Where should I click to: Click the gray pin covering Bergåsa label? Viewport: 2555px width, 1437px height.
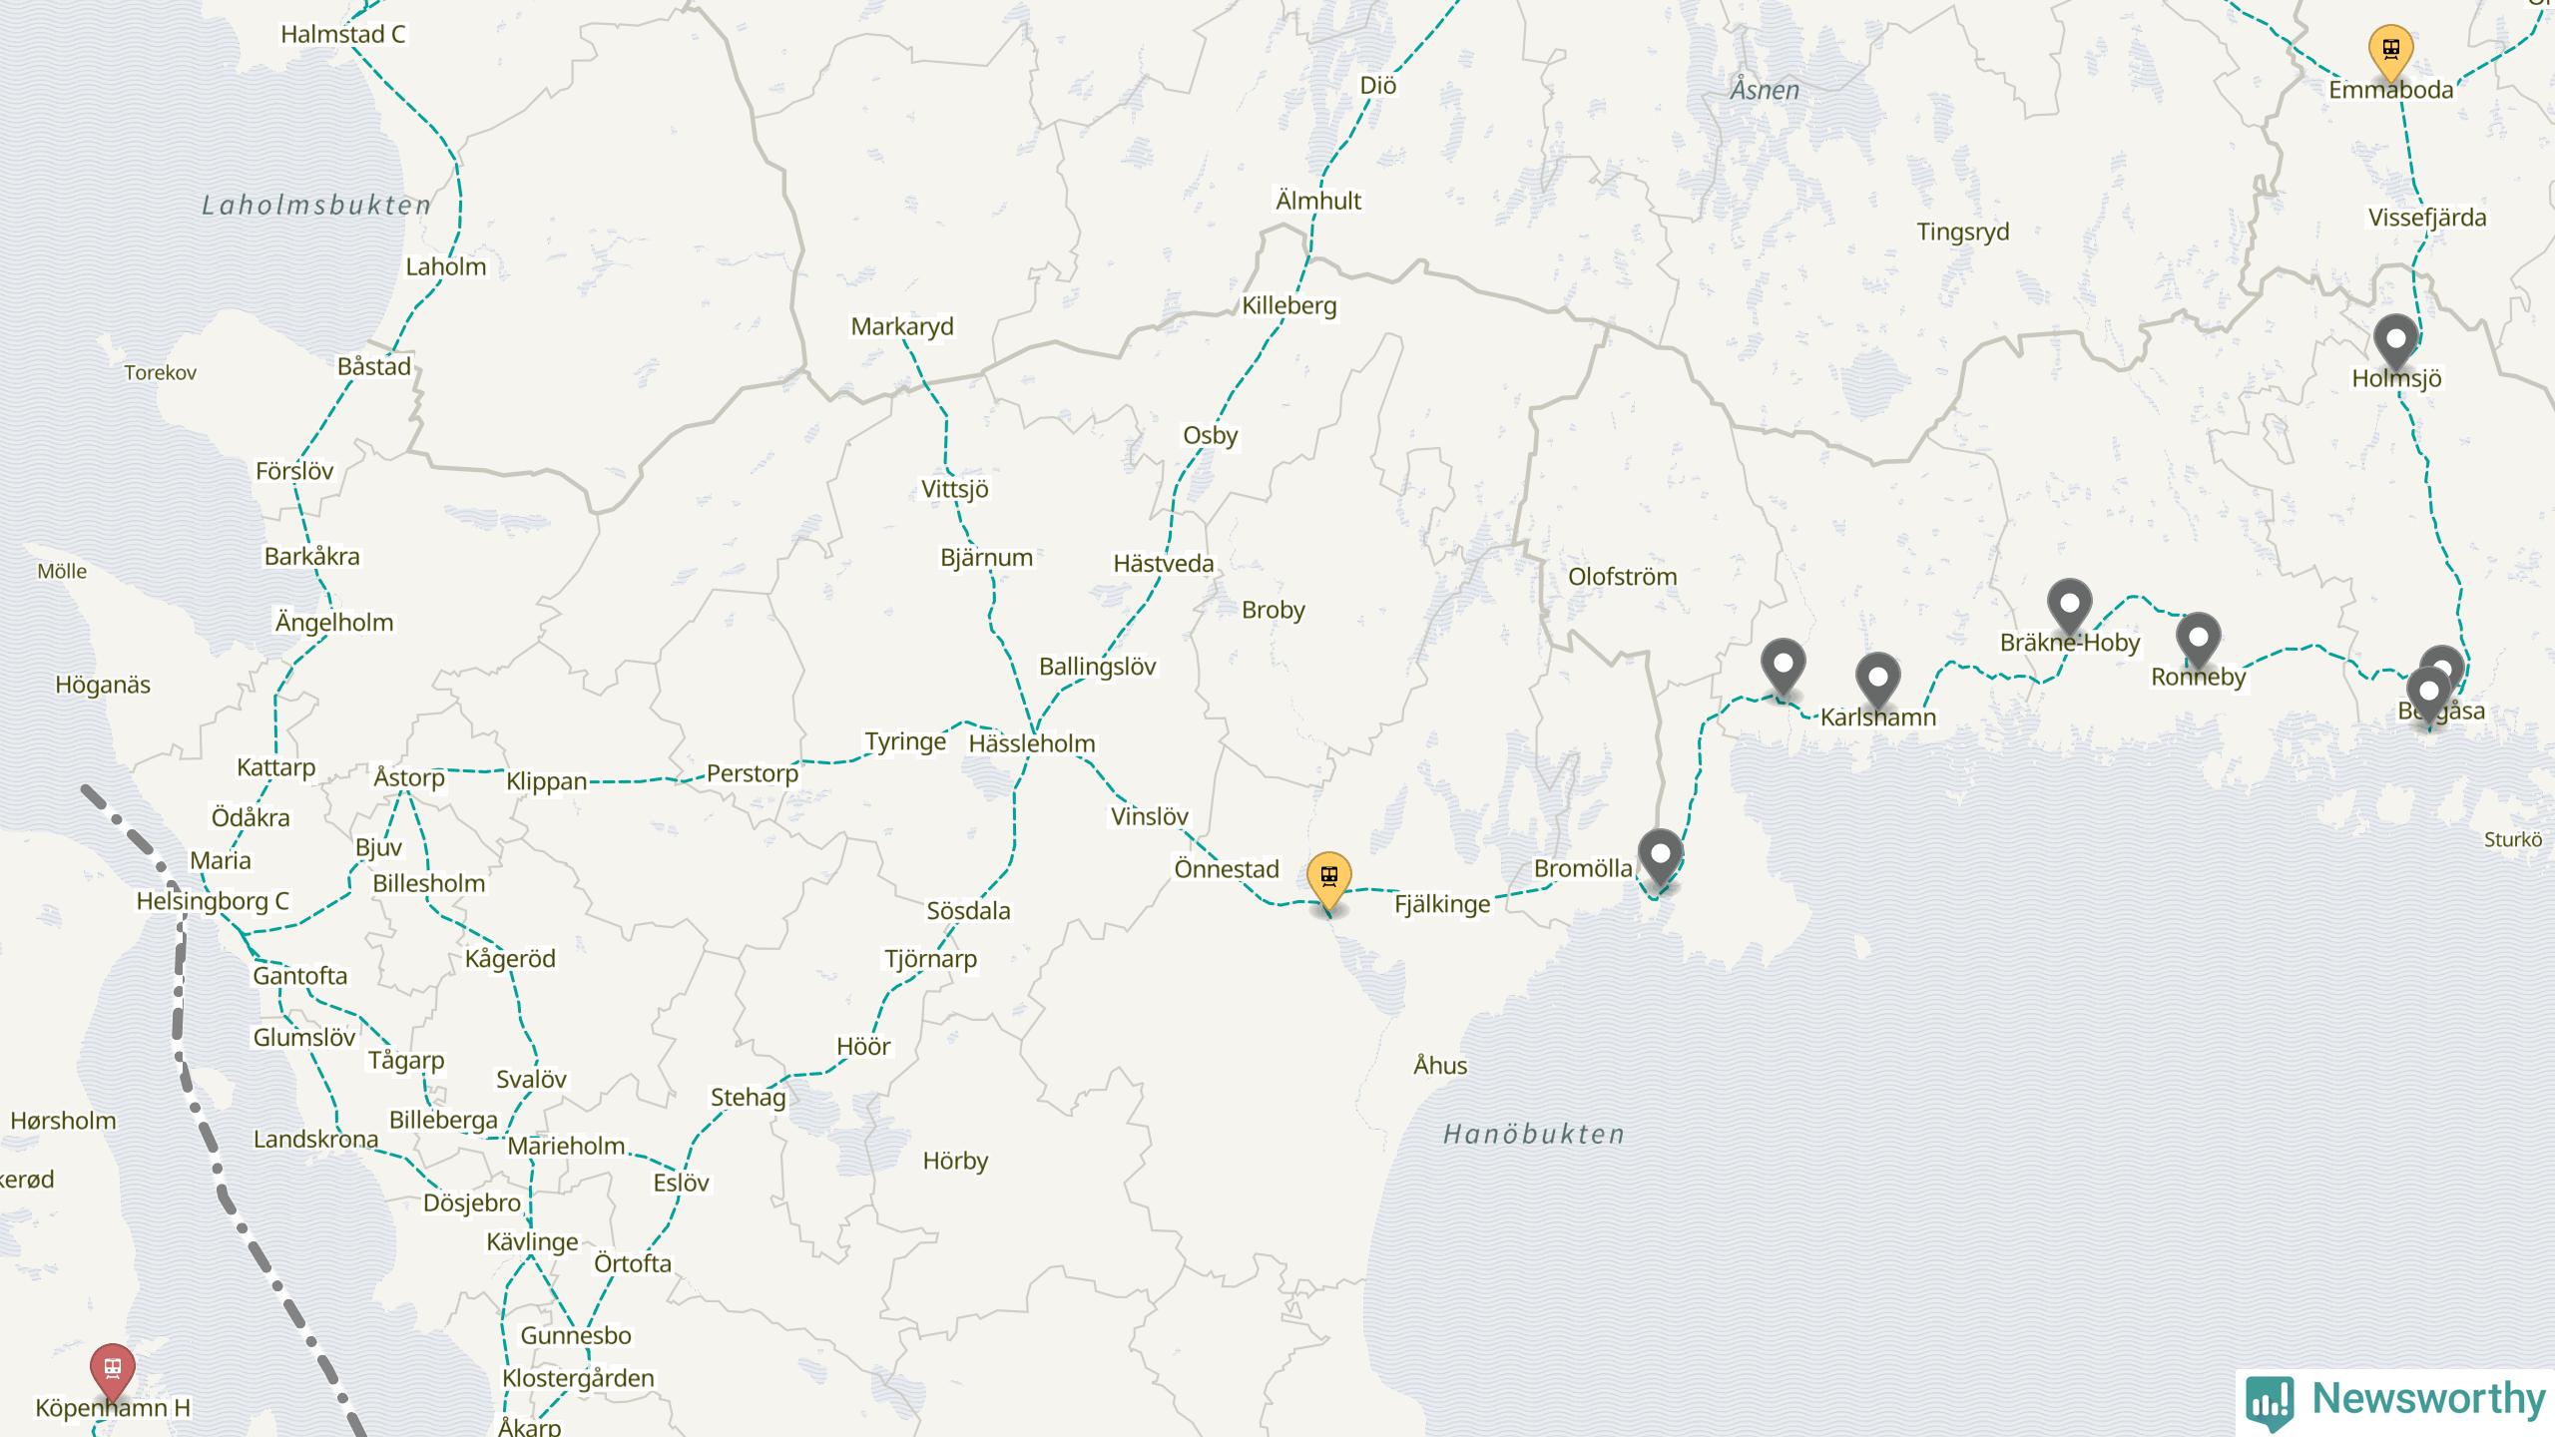(x=2429, y=694)
